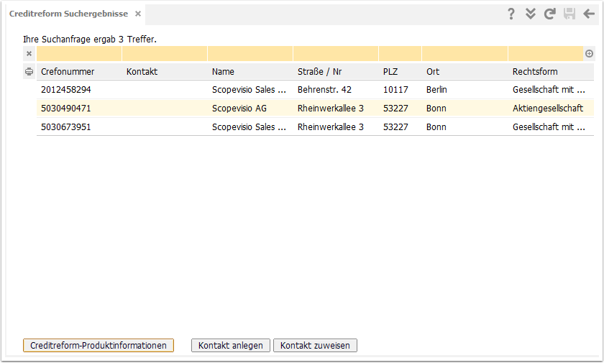The height and width of the screenshot is (363, 604).
Task: Click 53227 in the Scopevisio AG row
Action: (395, 108)
